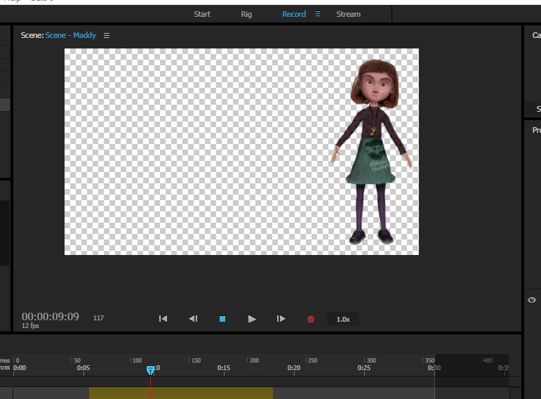Step forward one frame
This screenshot has height=399, width=541.
coord(281,319)
